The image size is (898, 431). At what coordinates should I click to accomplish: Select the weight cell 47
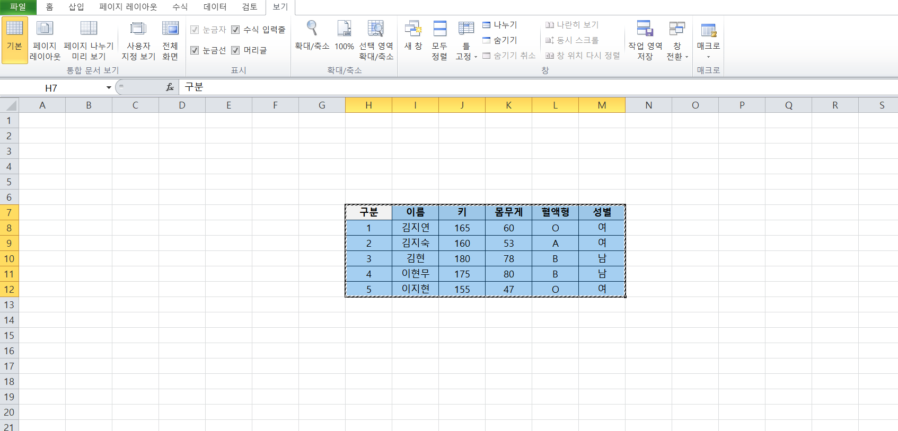click(508, 289)
